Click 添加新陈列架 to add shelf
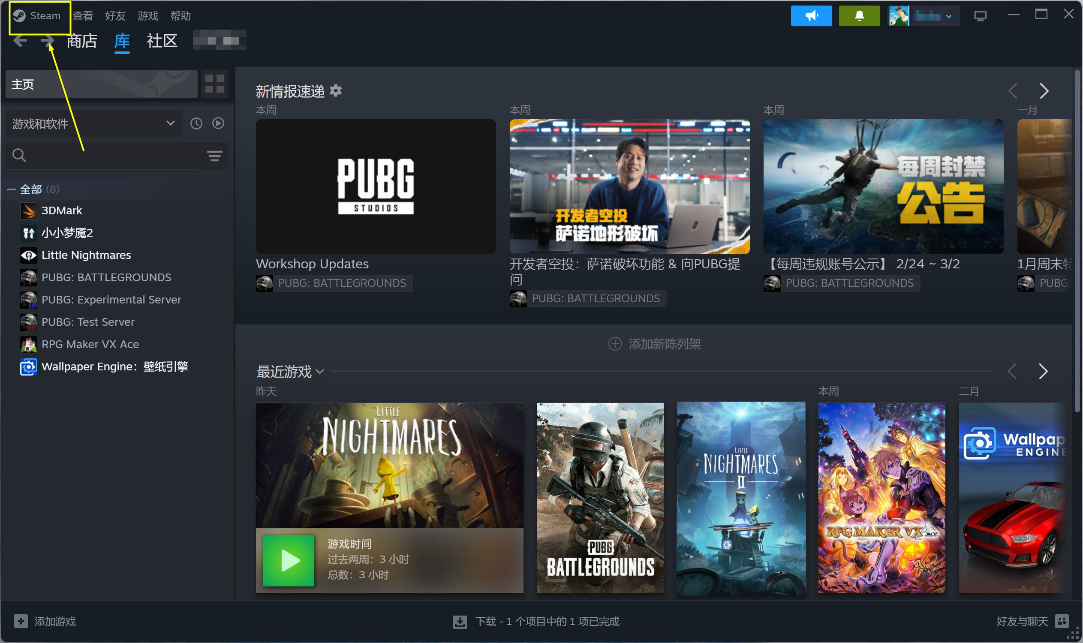1083x643 pixels. pos(654,344)
